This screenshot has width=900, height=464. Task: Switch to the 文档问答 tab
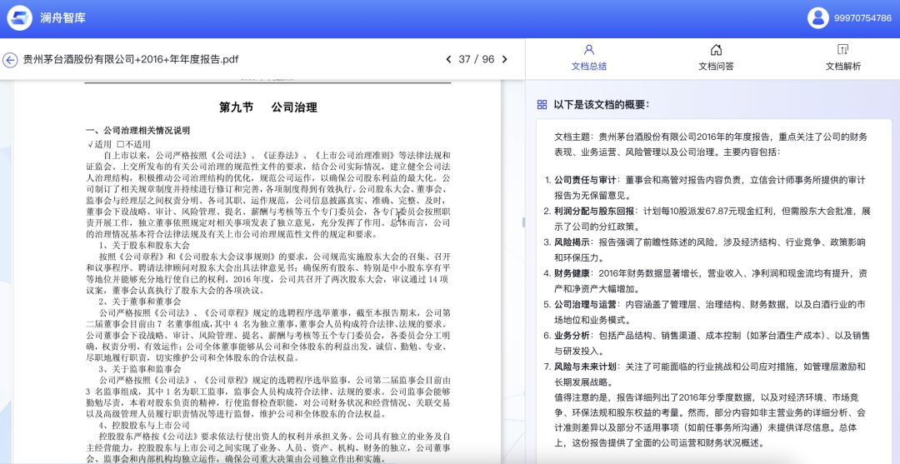coord(716,58)
